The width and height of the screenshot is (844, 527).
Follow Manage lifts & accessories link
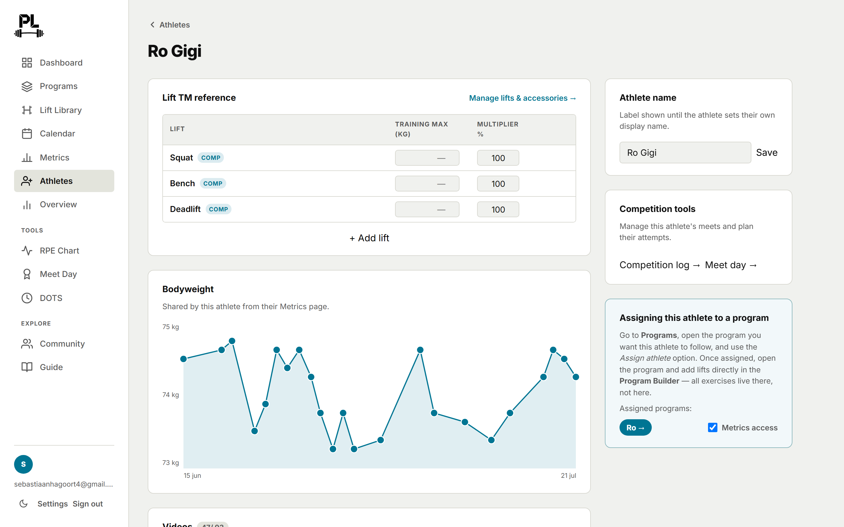pyautogui.click(x=523, y=98)
